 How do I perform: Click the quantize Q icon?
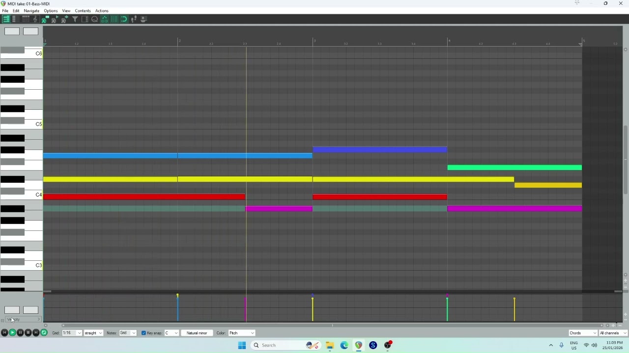94,19
